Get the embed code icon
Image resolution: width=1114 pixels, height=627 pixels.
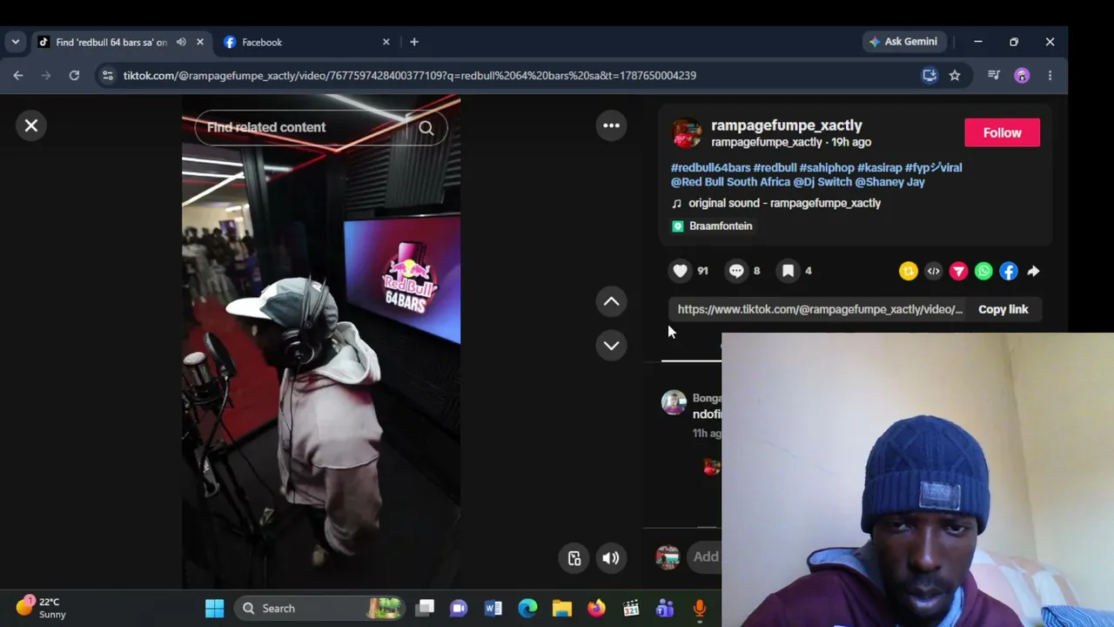(x=933, y=272)
